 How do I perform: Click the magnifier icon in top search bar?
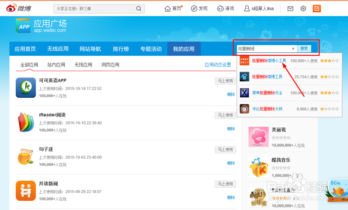click(x=139, y=8)
